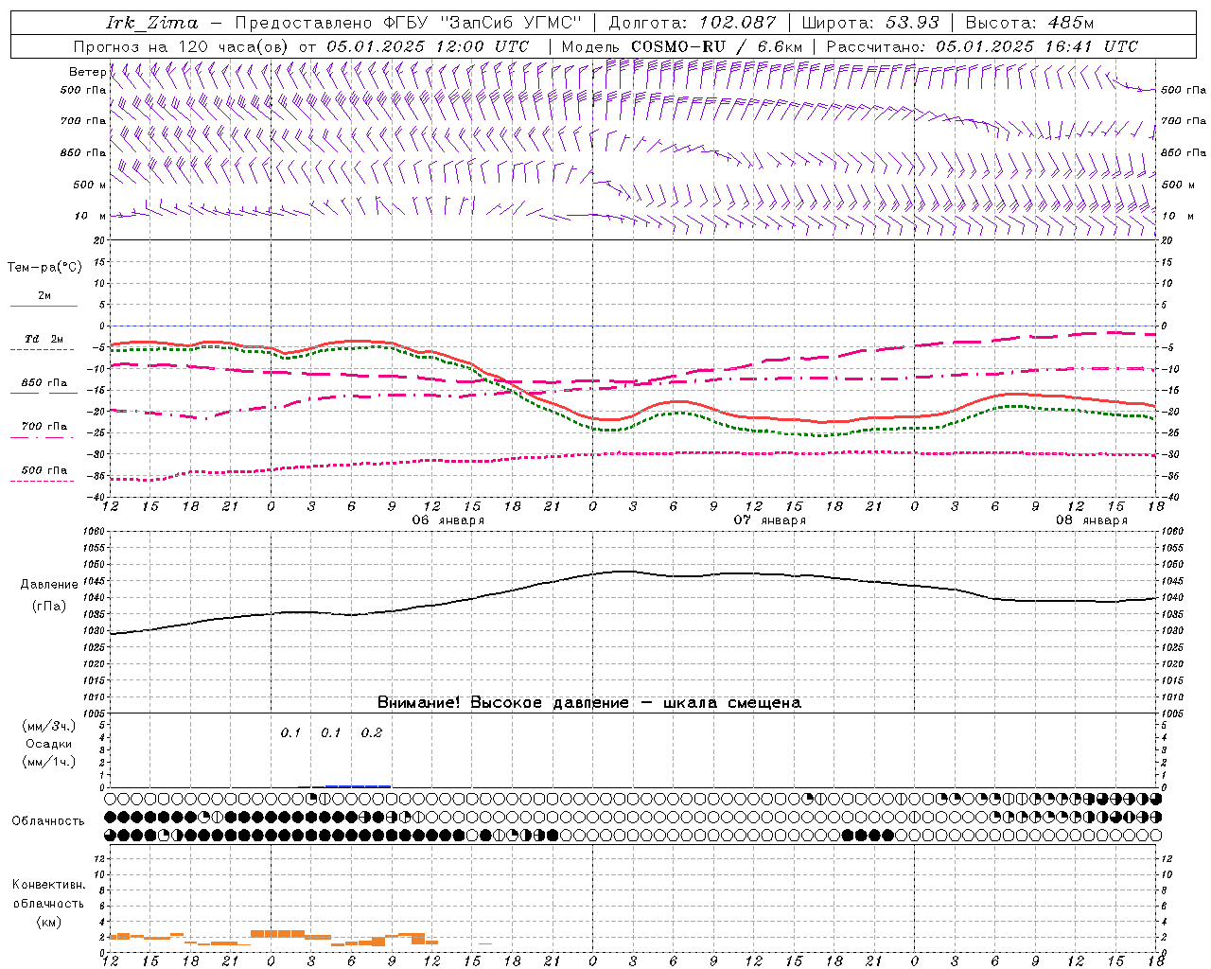Click the '850 гПа' temperature legend entry

coord(44,383)
